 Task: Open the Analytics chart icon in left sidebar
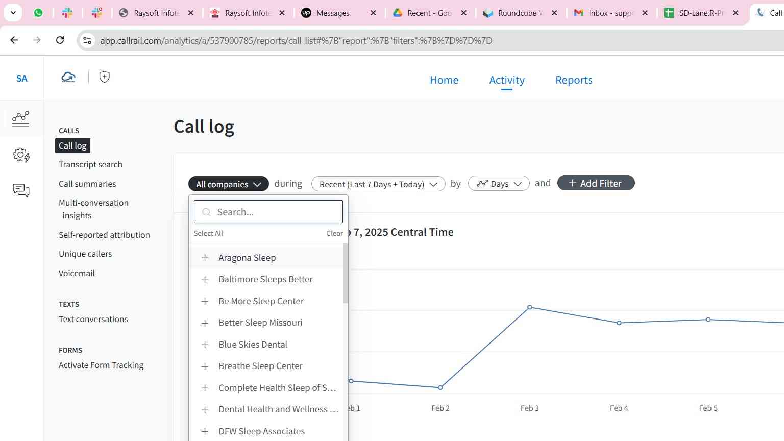21,118
